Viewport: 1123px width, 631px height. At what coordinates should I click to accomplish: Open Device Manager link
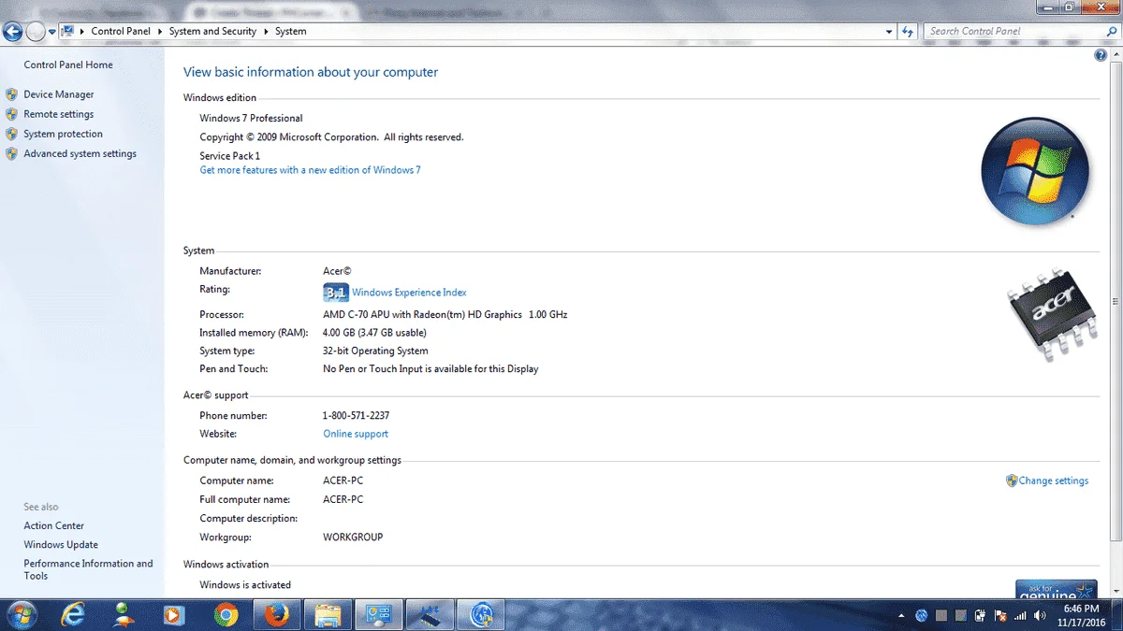point(59,94)
